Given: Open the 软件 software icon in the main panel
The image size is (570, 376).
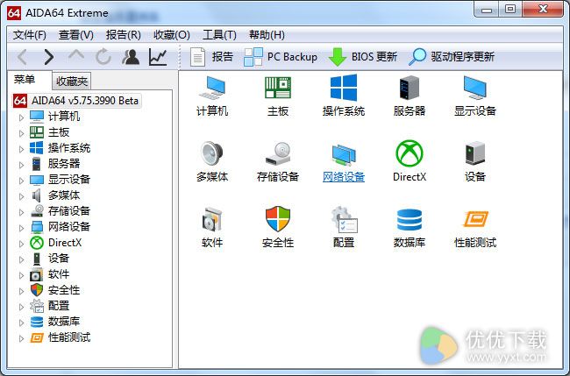Looking at the screenshot, I should coord(212,219).
